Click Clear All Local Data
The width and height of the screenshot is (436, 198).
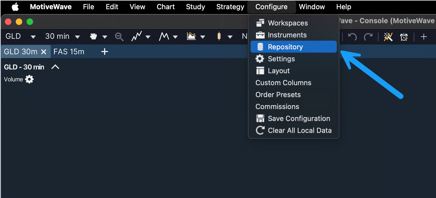coord(299,130)
